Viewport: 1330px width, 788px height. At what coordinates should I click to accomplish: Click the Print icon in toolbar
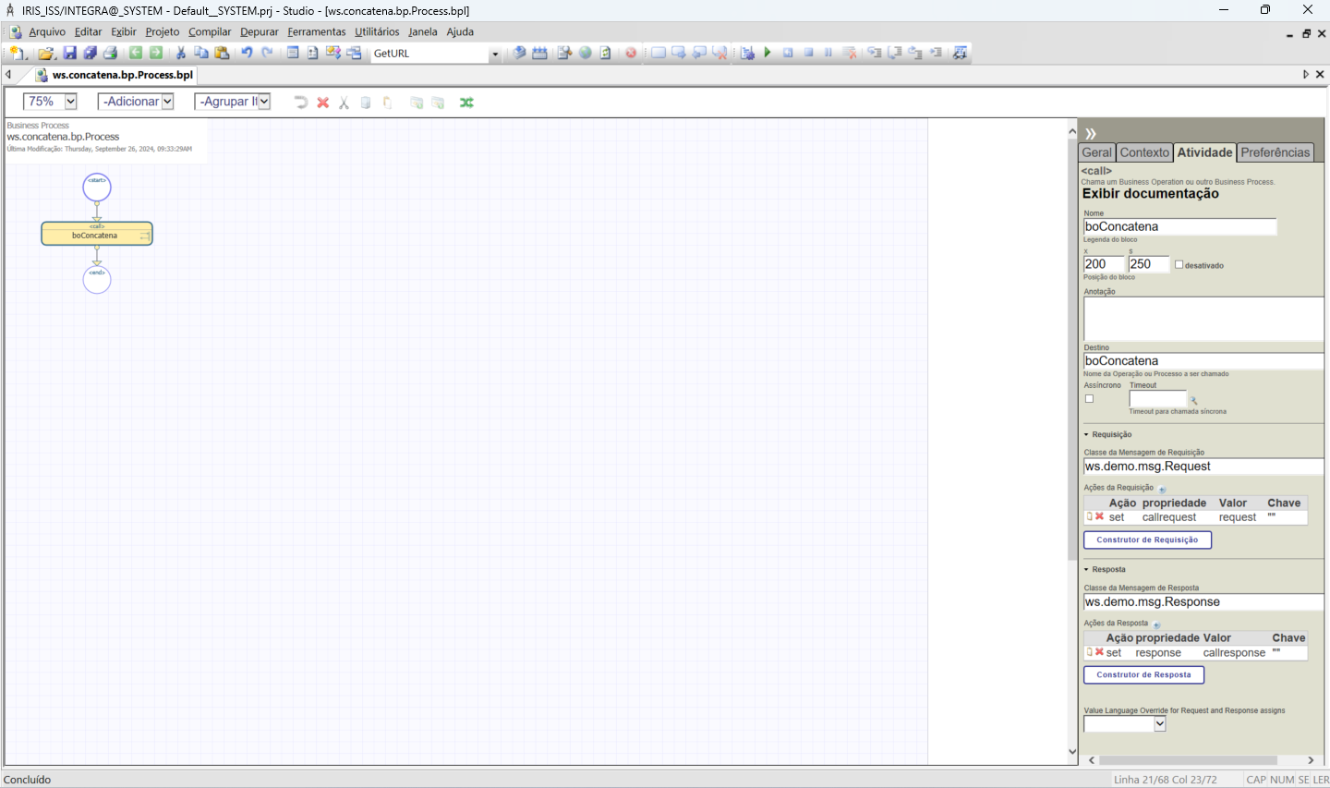click(x=110, y=54)
